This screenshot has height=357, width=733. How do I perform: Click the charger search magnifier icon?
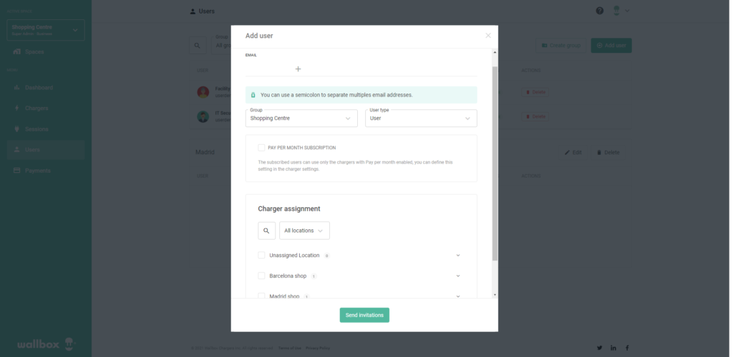266,231
